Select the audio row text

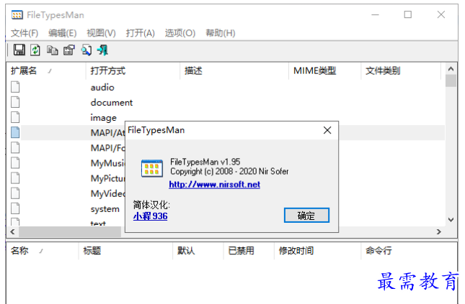[102, 87]
